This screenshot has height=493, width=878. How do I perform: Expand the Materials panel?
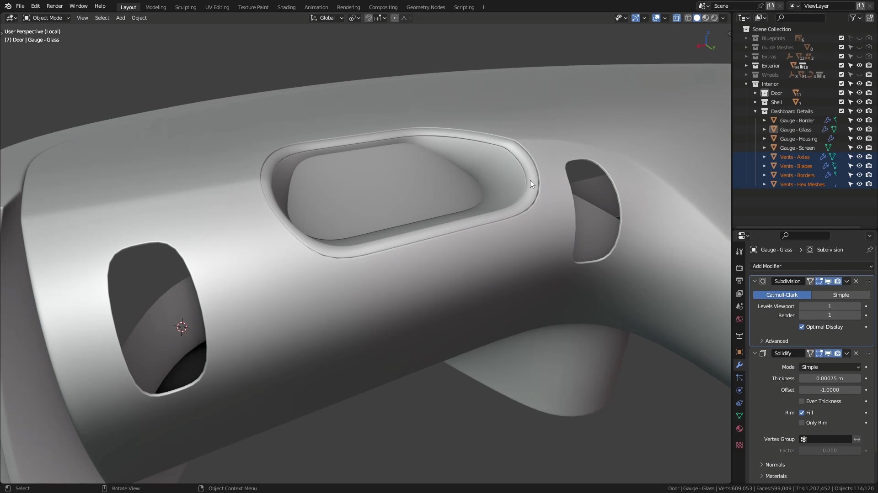(x=776, y=476)
